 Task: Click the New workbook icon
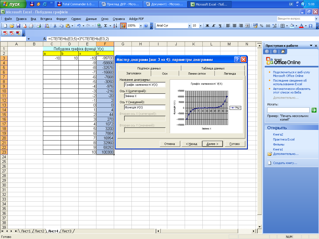(x=6, y=26)
